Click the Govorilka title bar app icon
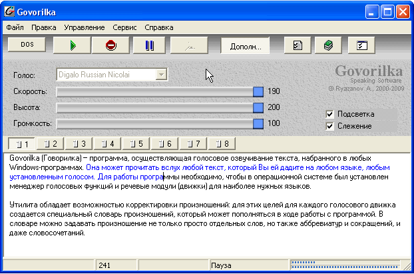 (9, 11)
